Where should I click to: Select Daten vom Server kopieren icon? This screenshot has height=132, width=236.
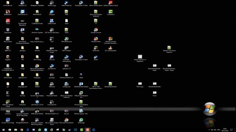click(x=169, y=49)
